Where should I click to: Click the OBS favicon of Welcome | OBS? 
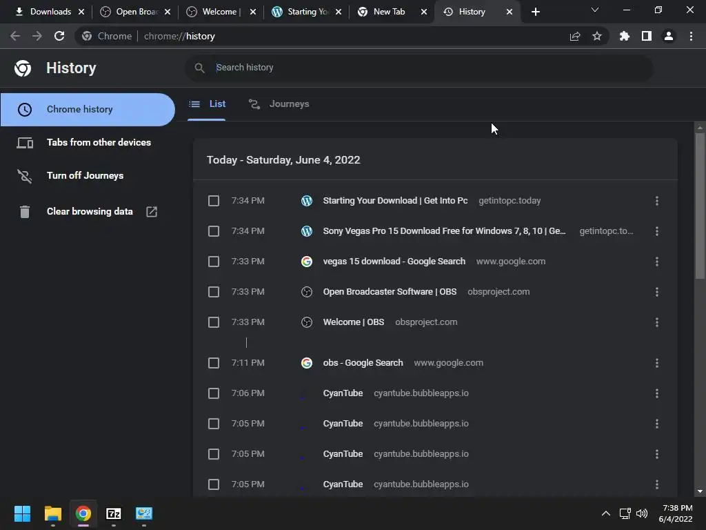(307, 322)
